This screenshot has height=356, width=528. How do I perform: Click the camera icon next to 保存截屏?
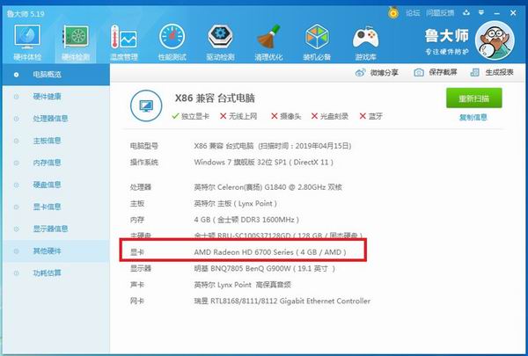[x=419, y=72]
